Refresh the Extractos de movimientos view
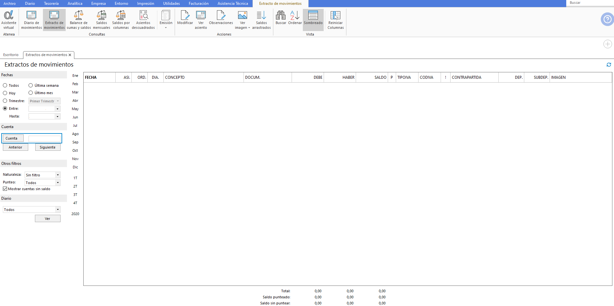Viewport: 614px width, 306px height. (x=609, y=65)
